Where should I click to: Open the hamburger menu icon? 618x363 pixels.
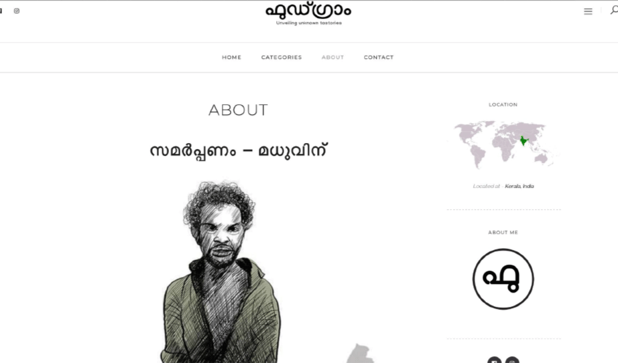pos(588,11)
